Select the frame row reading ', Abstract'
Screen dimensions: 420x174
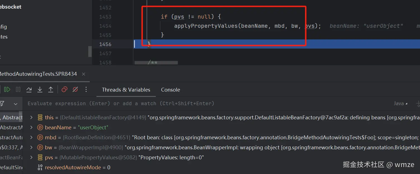(x=11, y=117)
